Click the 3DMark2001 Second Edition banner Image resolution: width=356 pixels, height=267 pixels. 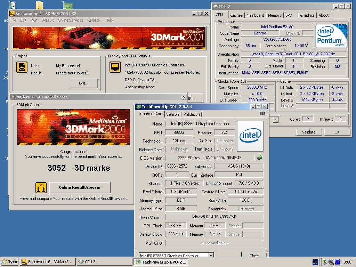coord(109,38)
